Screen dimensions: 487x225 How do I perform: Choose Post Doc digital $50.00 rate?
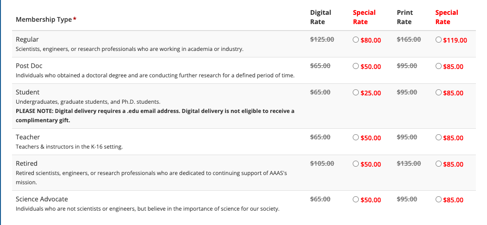[356, 66]
